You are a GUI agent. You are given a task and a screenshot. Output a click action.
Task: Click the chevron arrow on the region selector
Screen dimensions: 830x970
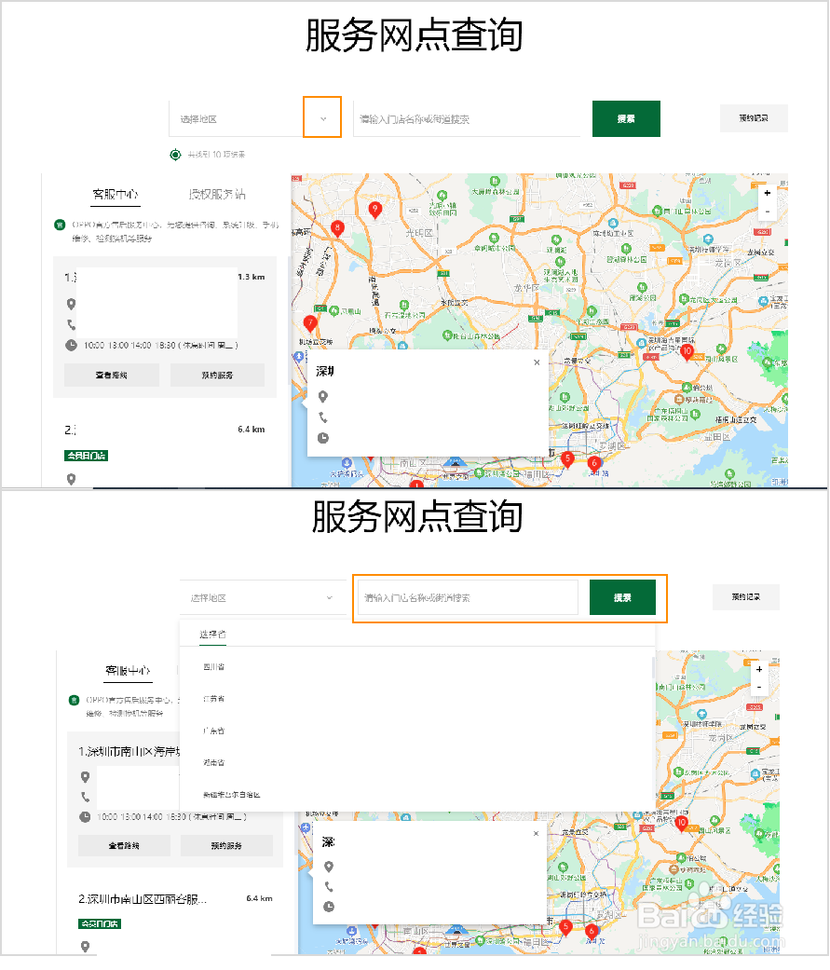tap(321, 117)
